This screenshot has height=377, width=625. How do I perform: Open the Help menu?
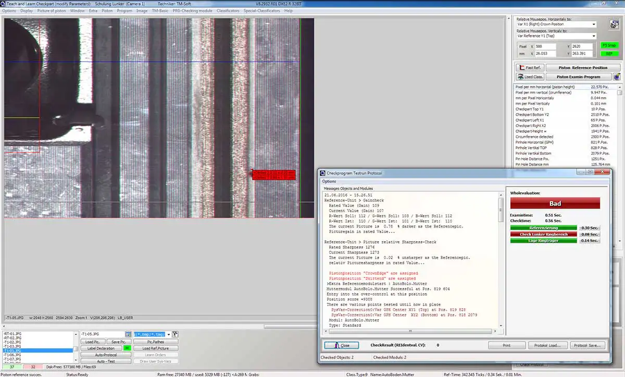point(288,10)
